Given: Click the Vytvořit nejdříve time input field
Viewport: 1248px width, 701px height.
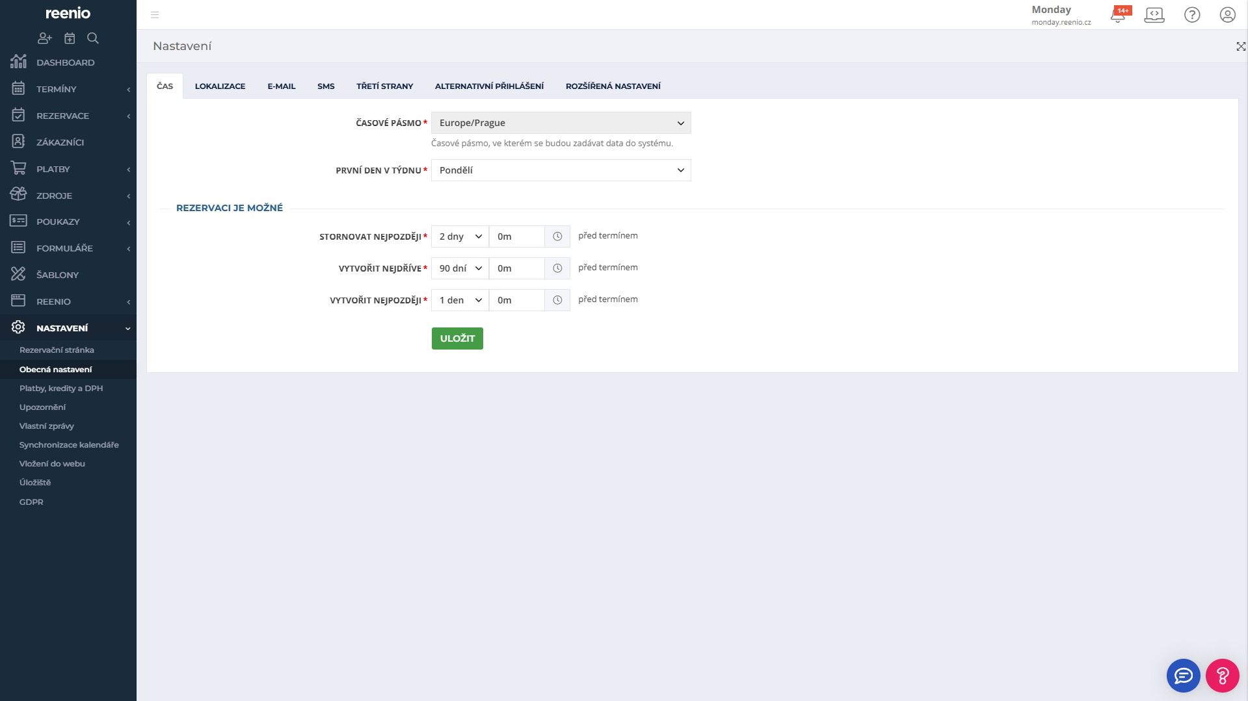Looking at the screenshot, I should coord(517,268).
